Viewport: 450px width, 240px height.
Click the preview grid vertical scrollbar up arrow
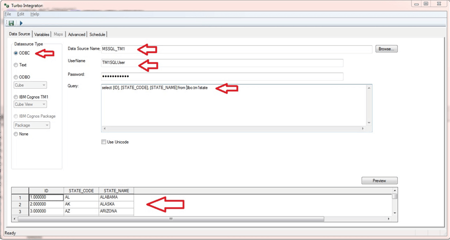point(395,191)
